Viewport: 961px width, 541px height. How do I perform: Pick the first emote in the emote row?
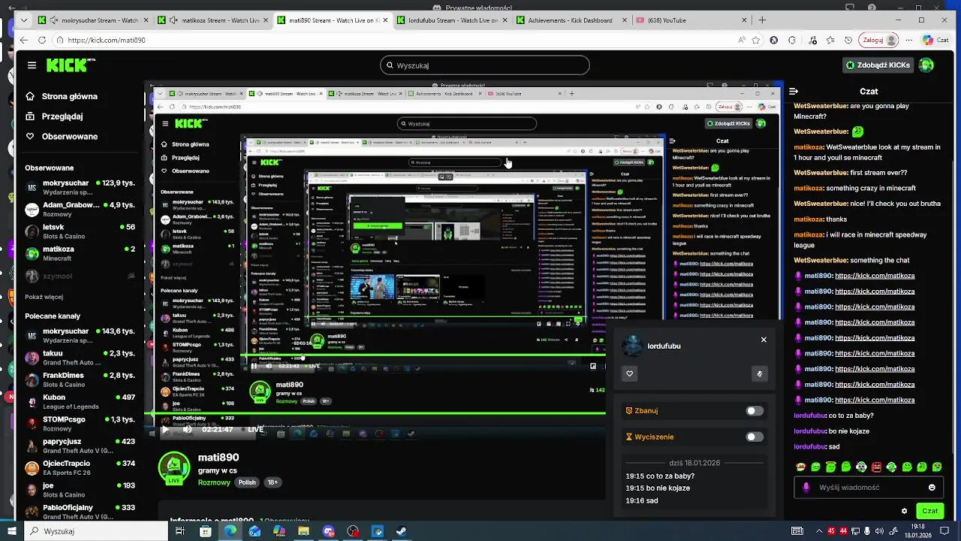800,467
